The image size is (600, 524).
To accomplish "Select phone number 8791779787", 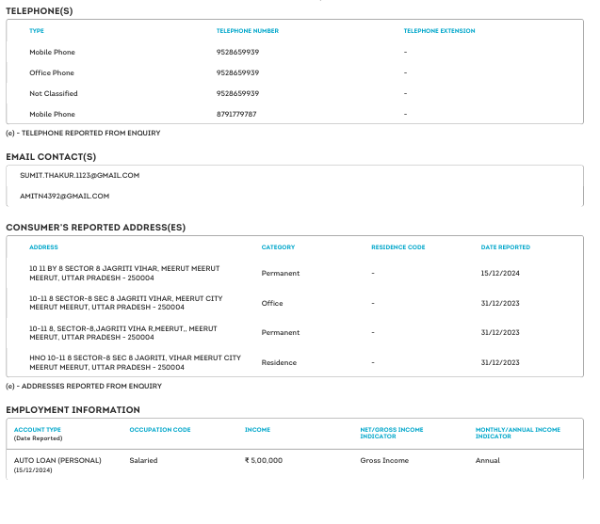I will point(236,114).
